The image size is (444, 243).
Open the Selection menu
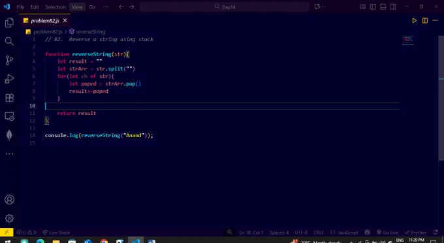pos(55,7)
